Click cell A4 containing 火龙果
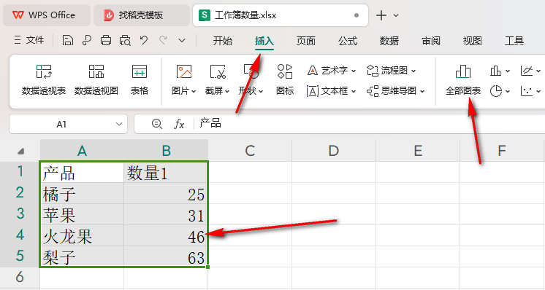This screenshot has width=545, height=290. pyautogui.click(x=82, y=235)
